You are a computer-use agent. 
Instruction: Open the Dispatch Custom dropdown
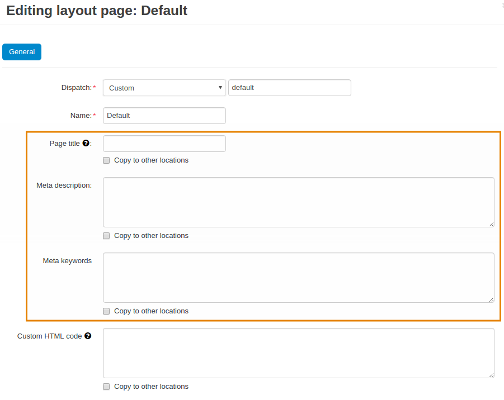click(164, 88)
